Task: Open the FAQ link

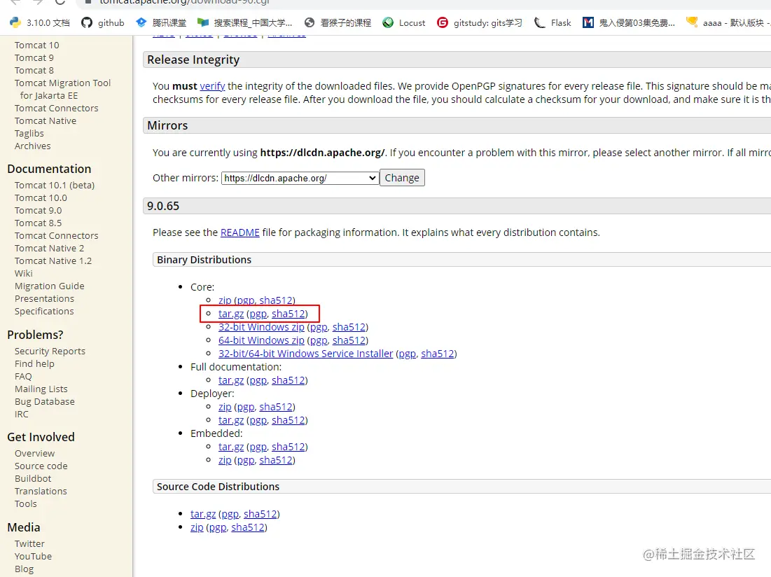Action: [x=23, y=377]
